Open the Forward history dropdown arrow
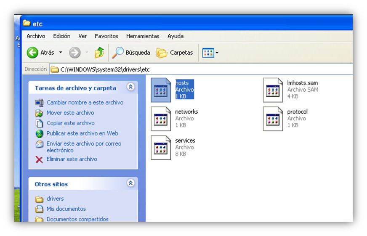Image resolution: width=367 pixels, height=236 pixels. pos(87,53)
